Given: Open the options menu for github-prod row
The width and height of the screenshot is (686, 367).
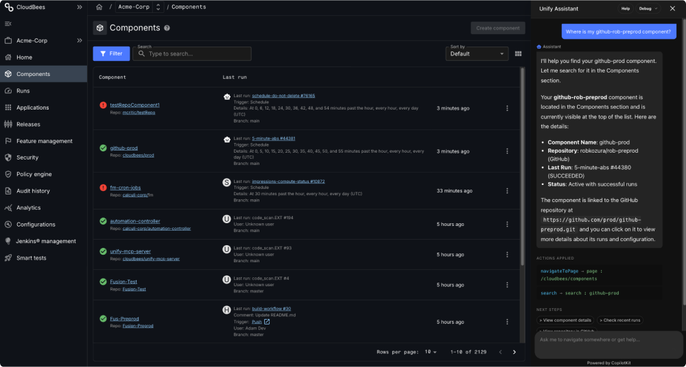Looking at the screenshot, I should (x=507, y=151).
